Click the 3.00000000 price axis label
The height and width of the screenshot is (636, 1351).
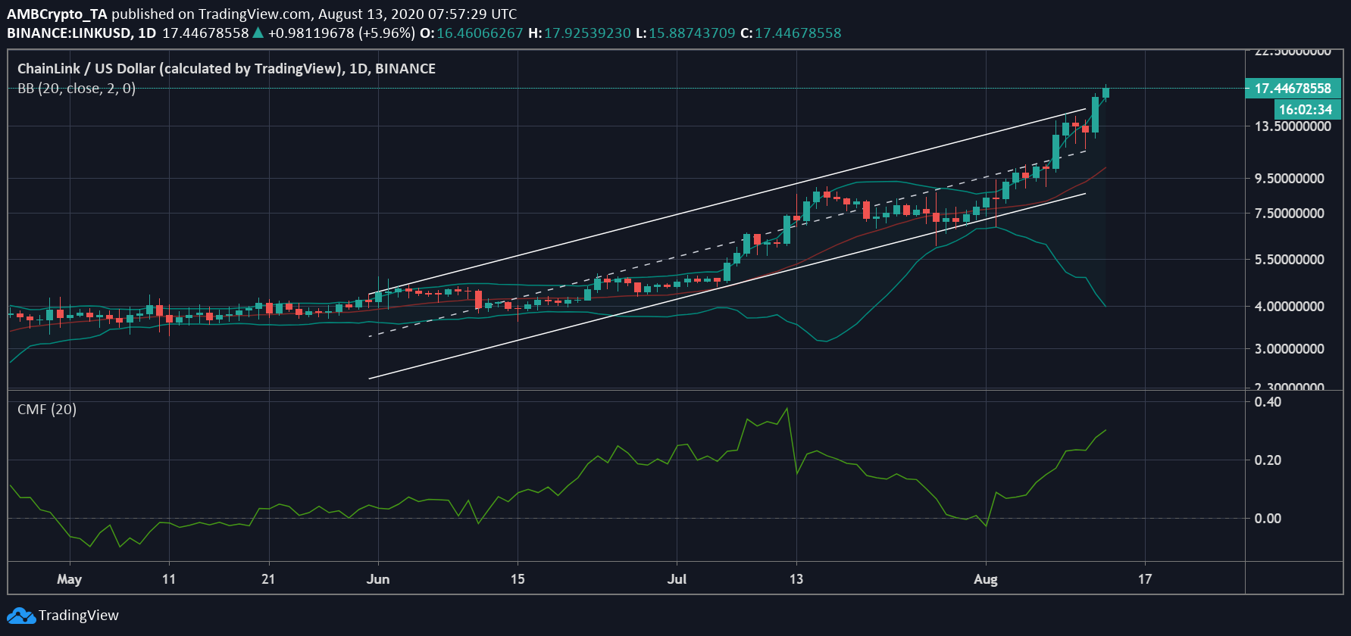coord(1290,349)
